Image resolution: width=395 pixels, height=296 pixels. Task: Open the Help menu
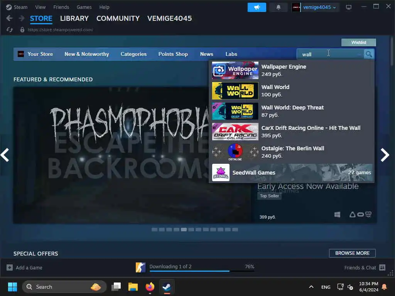coord(104,7)
